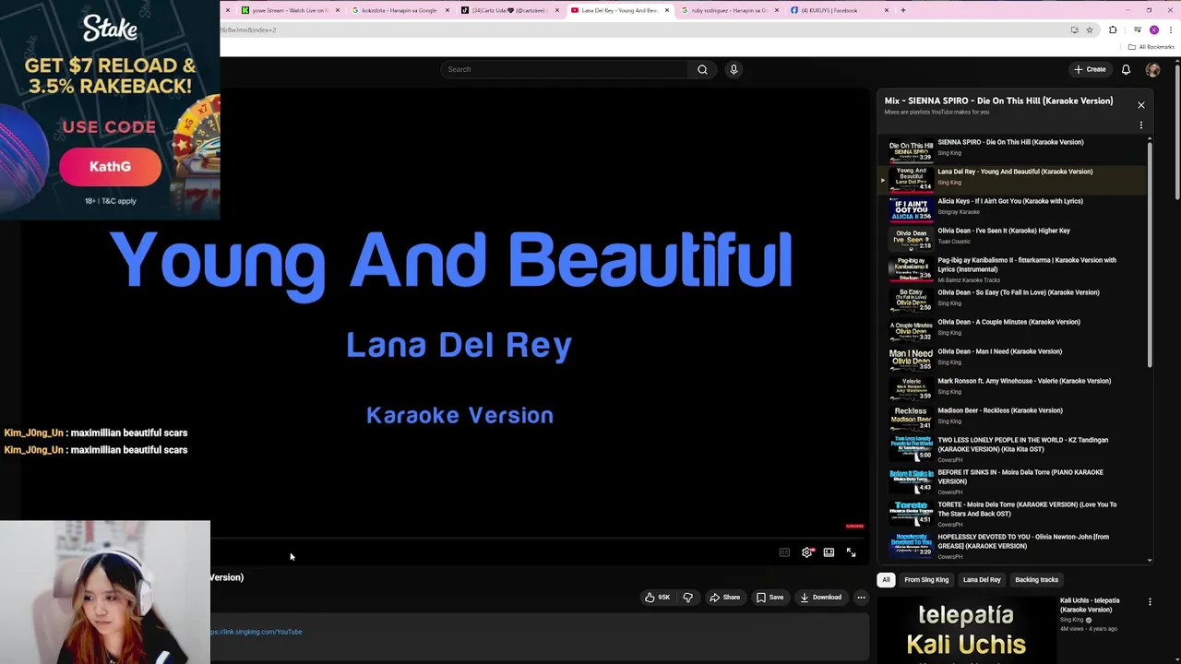The image size is (1181, 664).
Task: Click the playlist panel scrollbar
Action: pos(1150,254)
